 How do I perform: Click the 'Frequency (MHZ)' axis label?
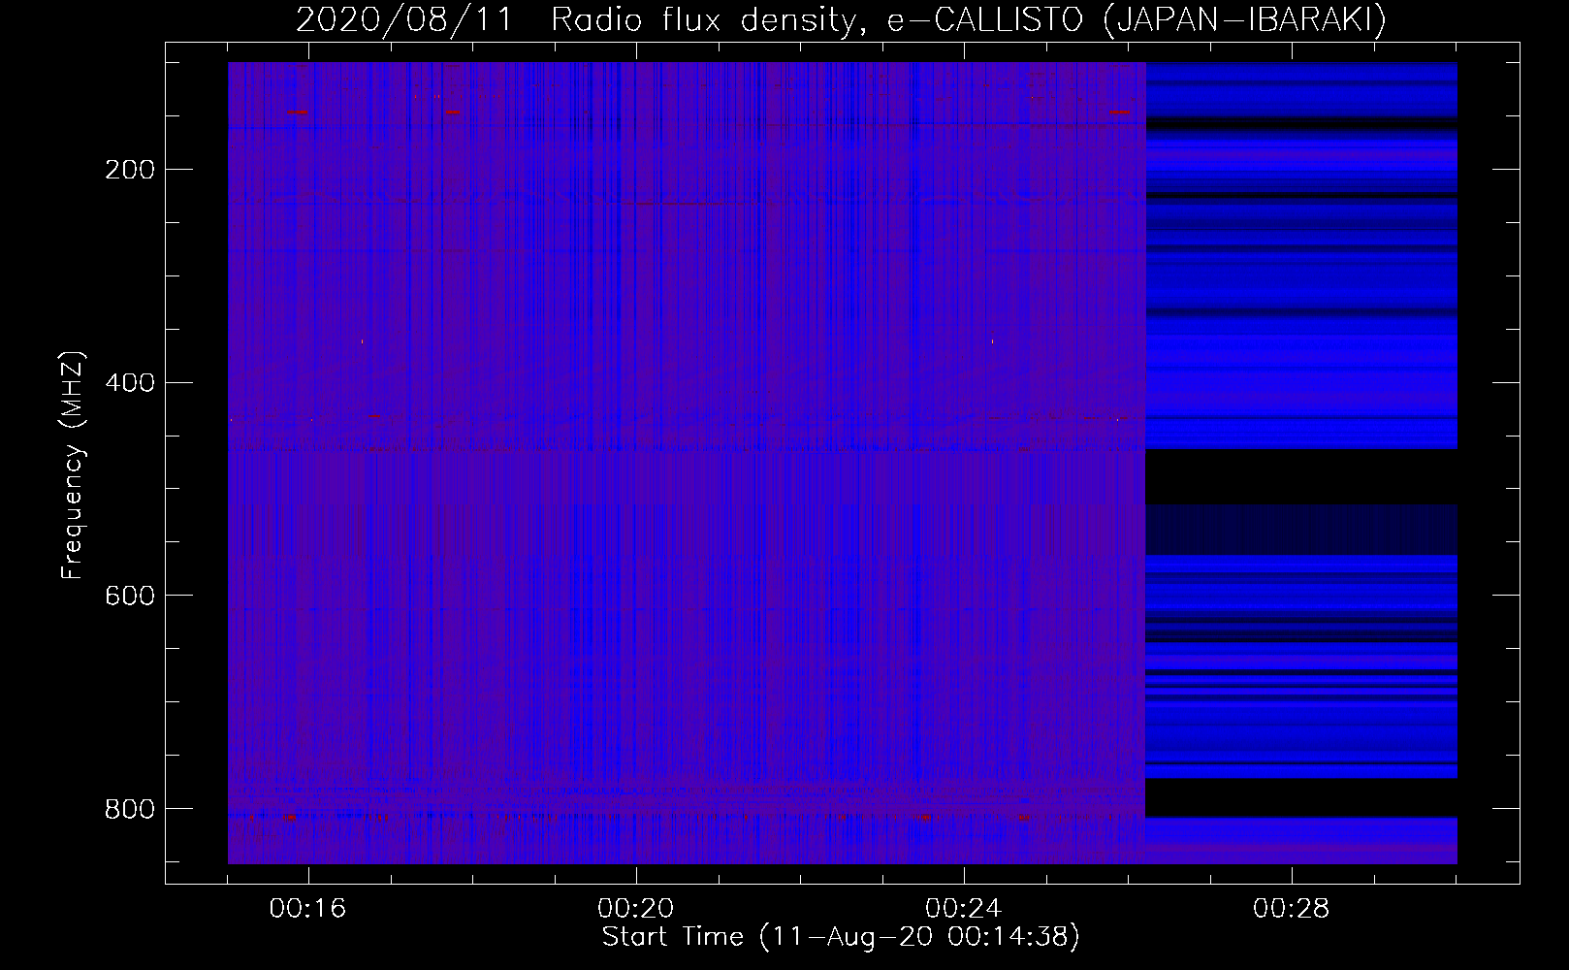[73, 465]
